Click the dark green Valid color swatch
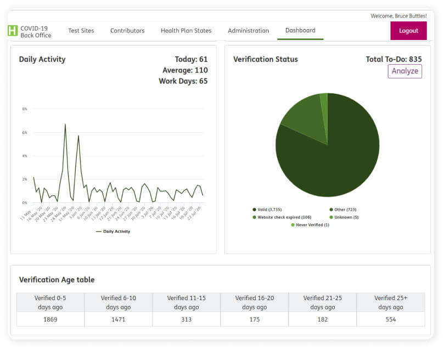The height and width of the screenshot is (349, 444). pyautogui.click(x=254, y=209)
